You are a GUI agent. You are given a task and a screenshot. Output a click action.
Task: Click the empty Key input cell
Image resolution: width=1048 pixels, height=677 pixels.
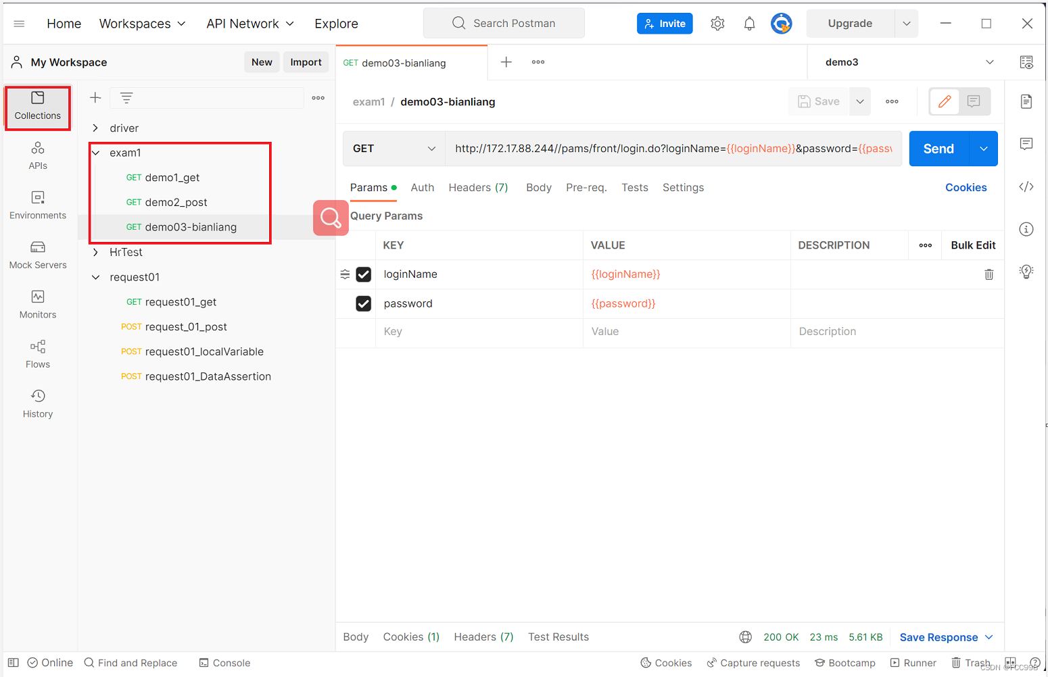[x=479, y=332]
